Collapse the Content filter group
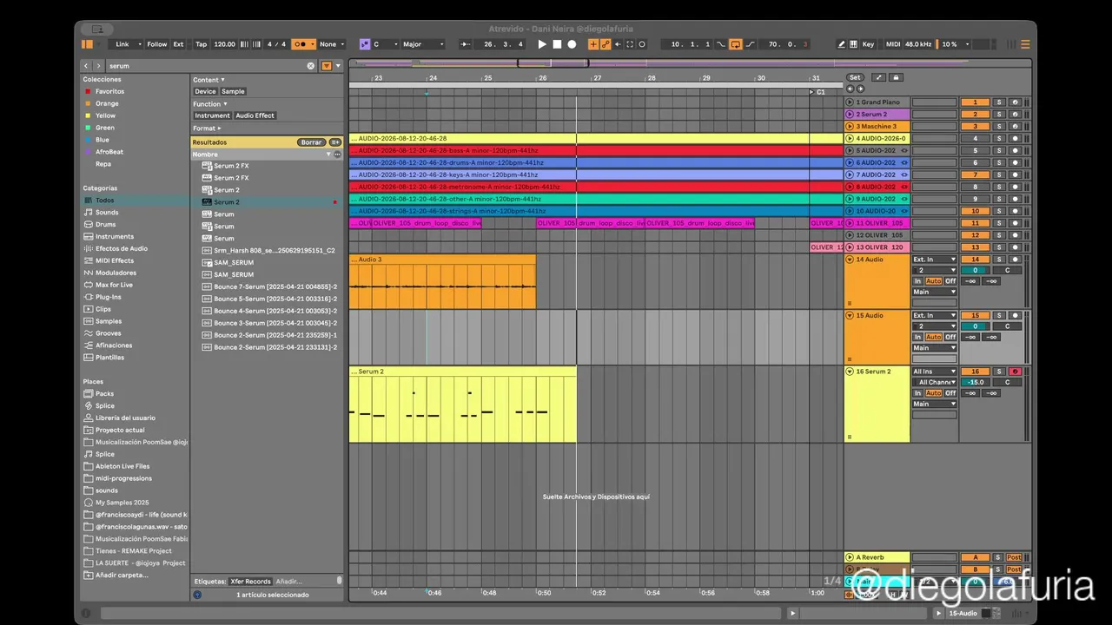 click(209, 80)
